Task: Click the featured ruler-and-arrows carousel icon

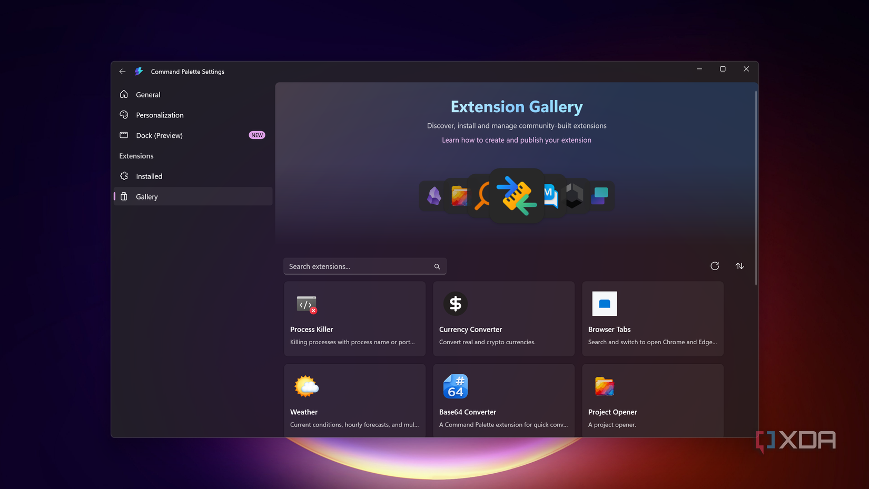Action: (517, 196)
